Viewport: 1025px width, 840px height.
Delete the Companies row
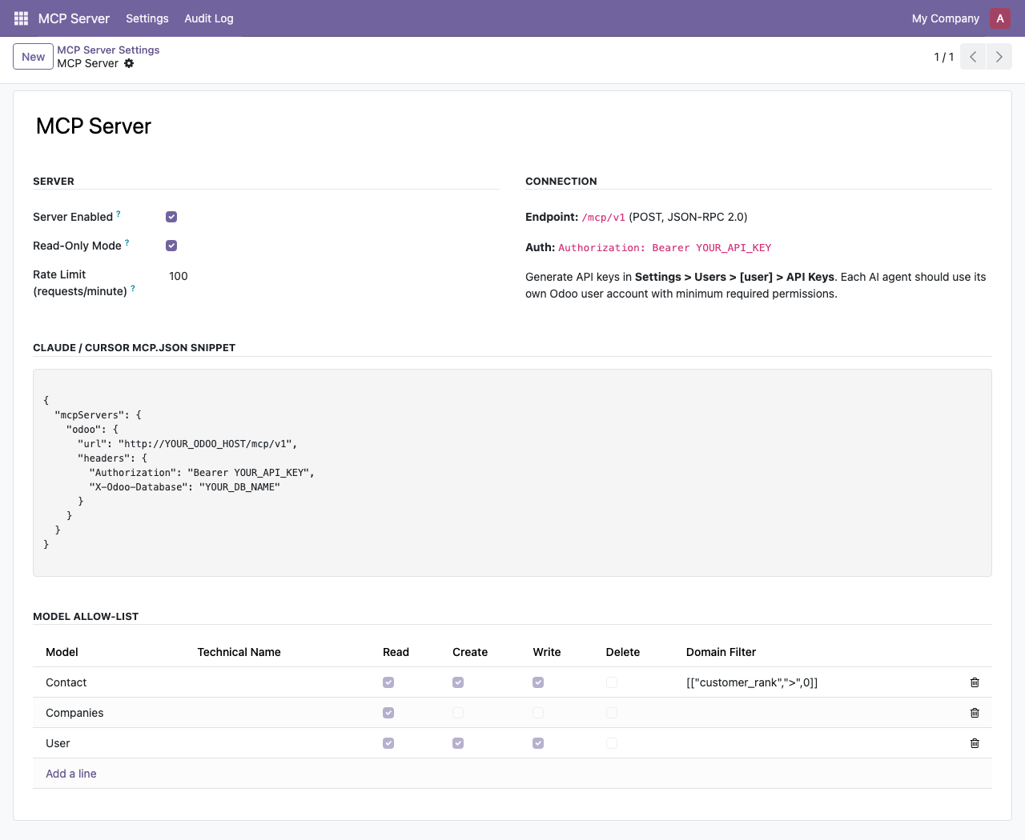[x=975, y=713]
